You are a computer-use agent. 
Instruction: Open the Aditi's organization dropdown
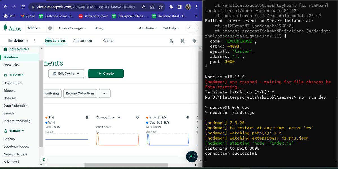(x=36, y=28)
